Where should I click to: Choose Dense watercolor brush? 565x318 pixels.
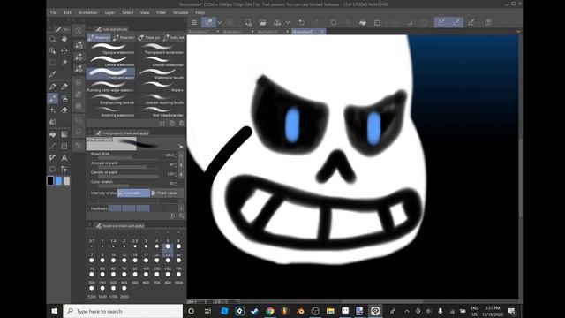click(x=111, y=62)
